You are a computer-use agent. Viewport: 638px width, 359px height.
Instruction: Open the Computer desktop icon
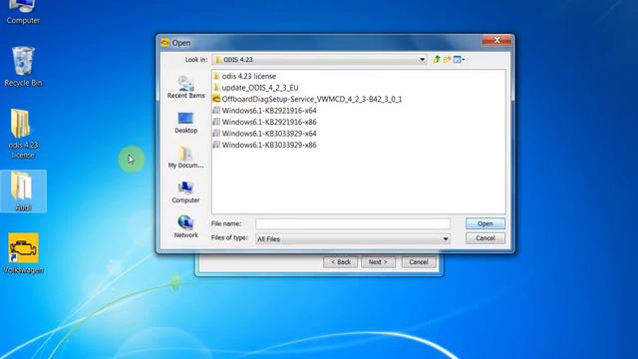(x=23, y=12)
